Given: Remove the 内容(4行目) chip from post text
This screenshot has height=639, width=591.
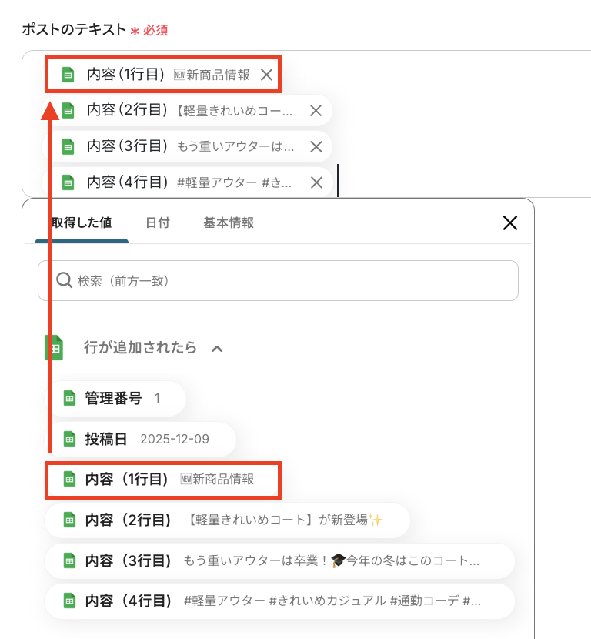Looking at the screenshot, I should 316,182.
